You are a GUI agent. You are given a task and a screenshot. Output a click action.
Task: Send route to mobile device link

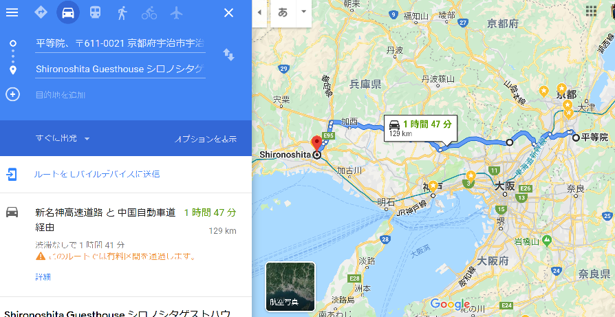point(96,174)
